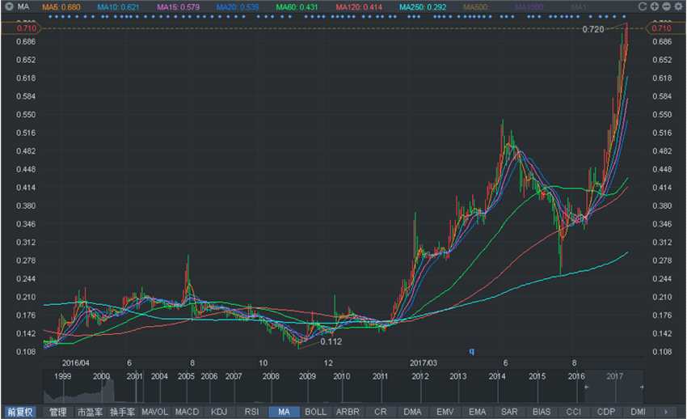Click MA60: 0.431 legend label
The image size is (687, 419).
(297, 7)
